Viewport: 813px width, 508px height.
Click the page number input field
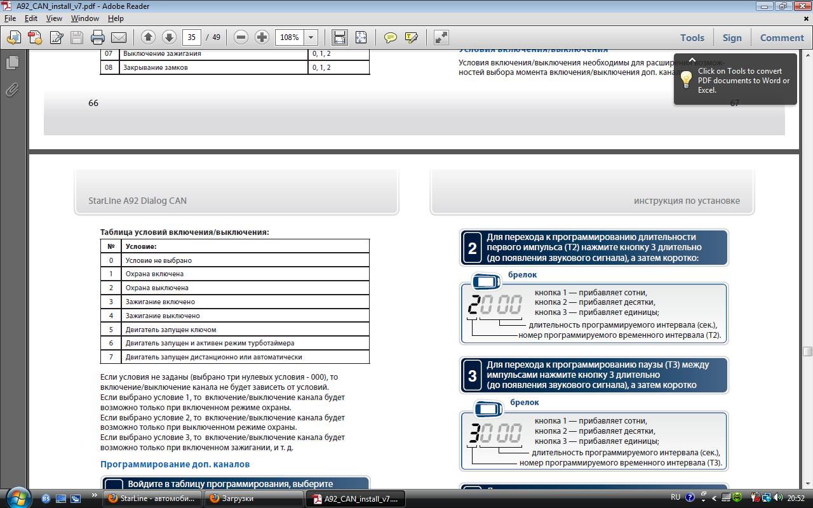(192, 37)
